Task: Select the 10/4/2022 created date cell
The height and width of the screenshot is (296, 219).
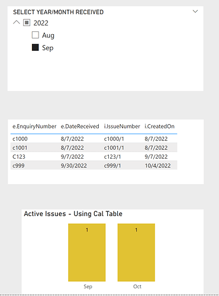Action: [x=157, y=165]
